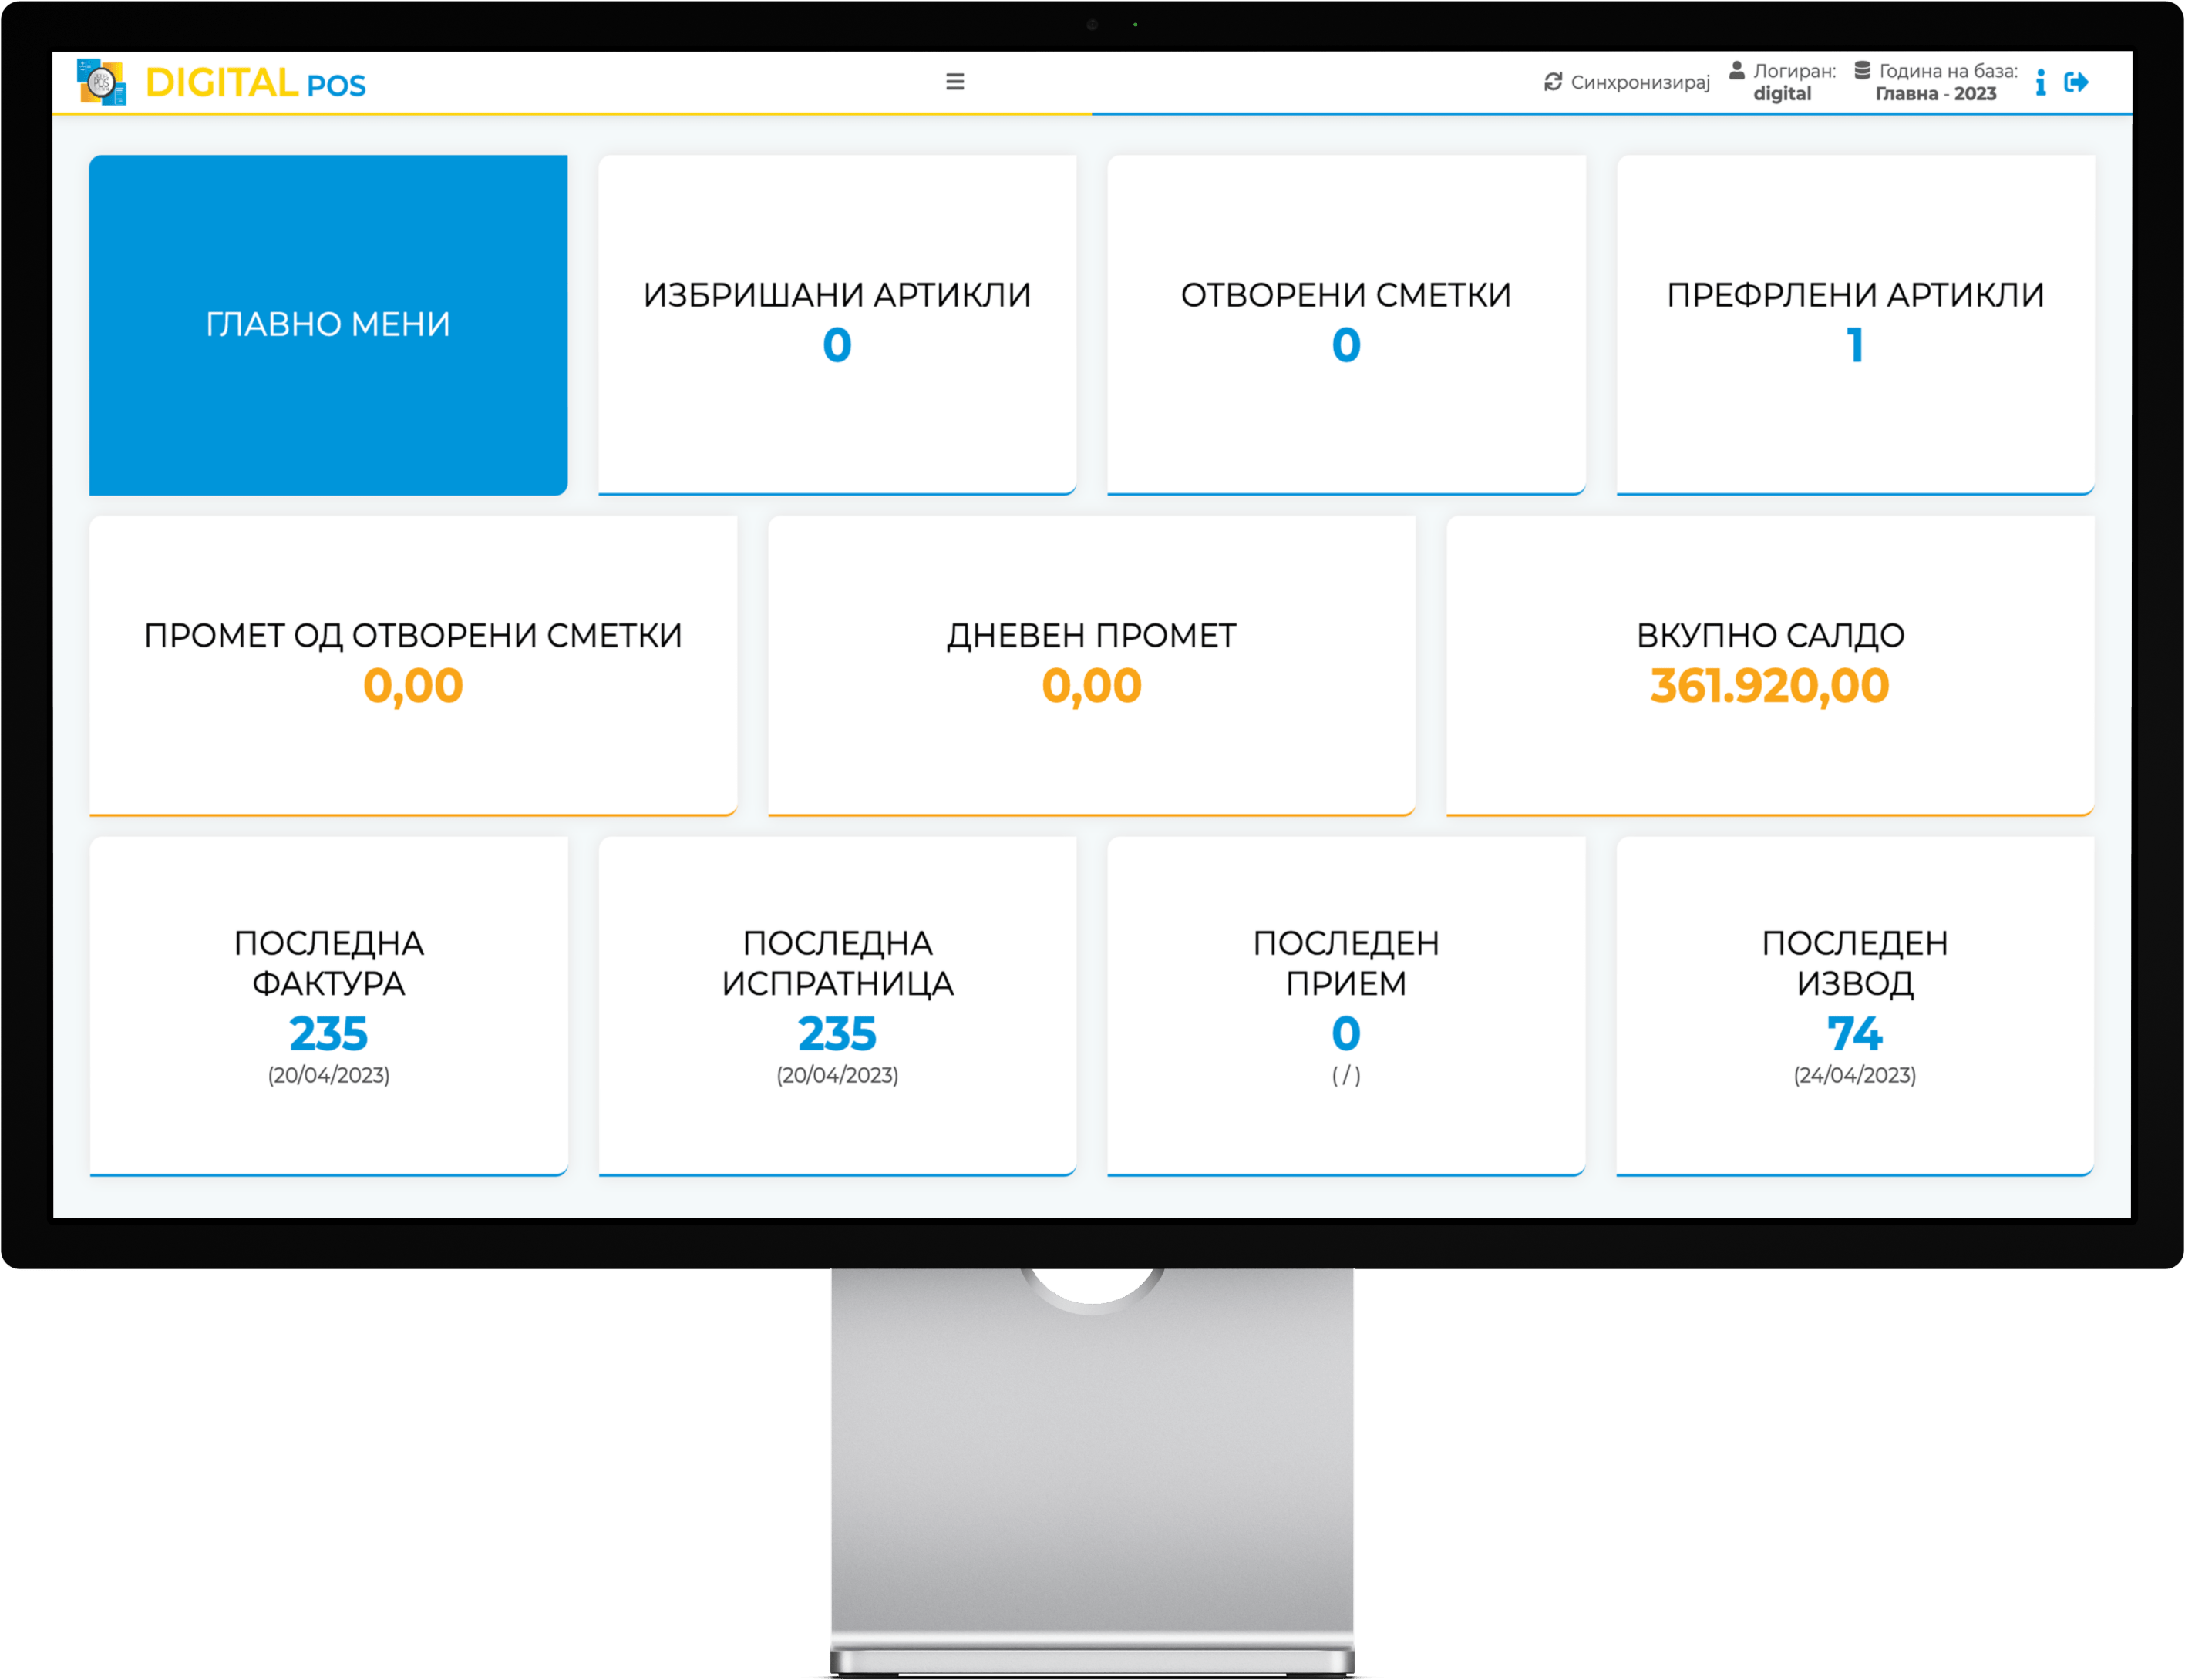Open the ГЛАВНО МЕНИ tile
Screen dimensions: 2185x1680
coord(328,325)
